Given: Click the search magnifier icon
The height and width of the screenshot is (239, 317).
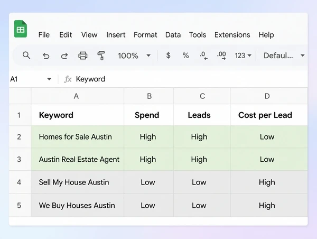Looking at the screenshot, I should 26,55.
